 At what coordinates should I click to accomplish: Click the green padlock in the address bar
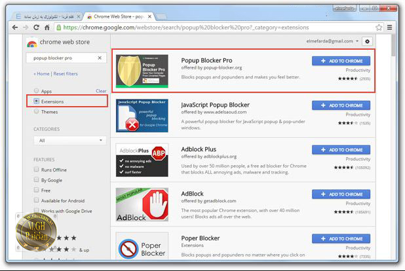[x=58, y=27]
